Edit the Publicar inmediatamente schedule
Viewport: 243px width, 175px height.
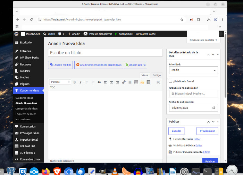click(207, 152)
